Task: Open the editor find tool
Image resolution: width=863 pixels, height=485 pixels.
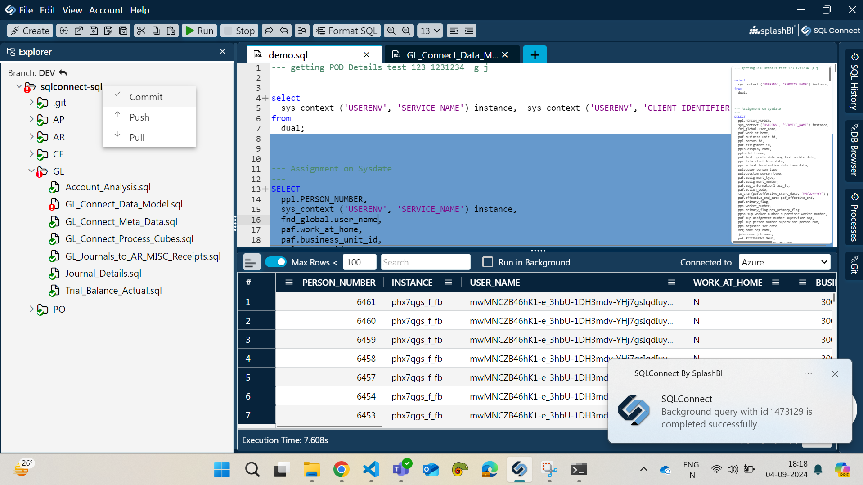Action: pyautogui.click(x=301, y=31)
